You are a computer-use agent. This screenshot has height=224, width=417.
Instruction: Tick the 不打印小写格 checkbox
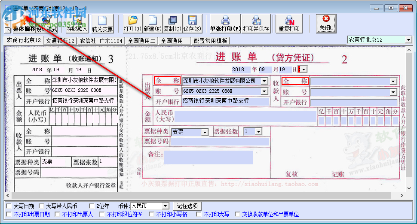click(151, 215)
